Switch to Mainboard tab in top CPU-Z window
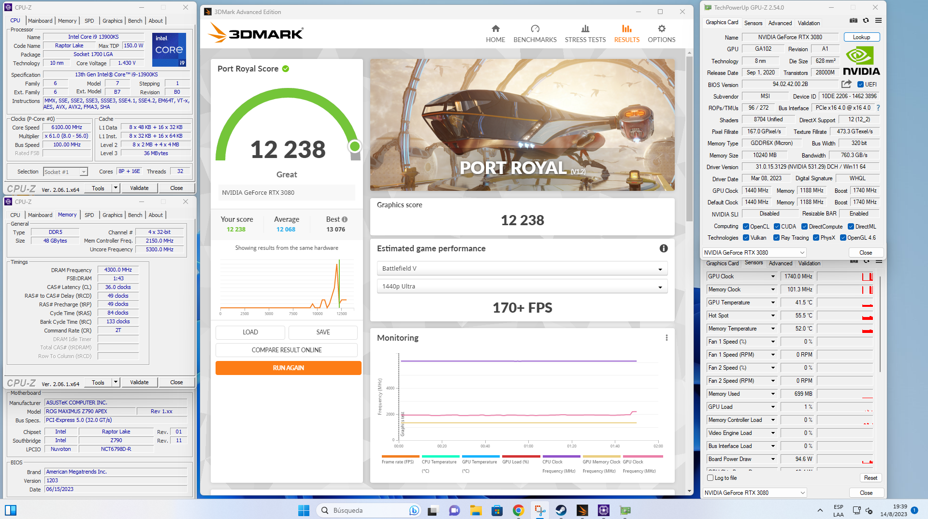This screenshot has width=928, height=519. click(x=40, y=21)
